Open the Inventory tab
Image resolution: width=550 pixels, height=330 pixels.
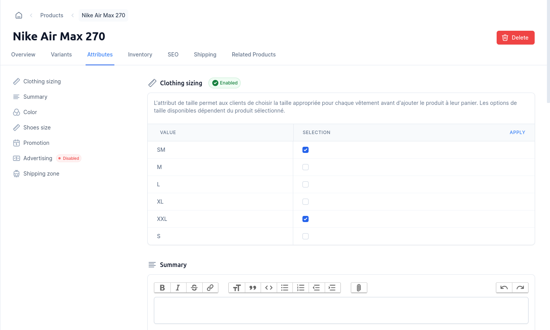(x=140, y=55)
